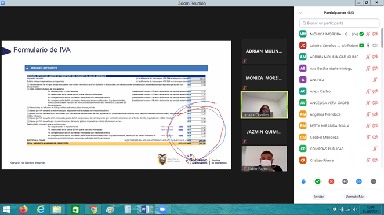
Task: Click the go slower rewind icon
Action: 345,181
